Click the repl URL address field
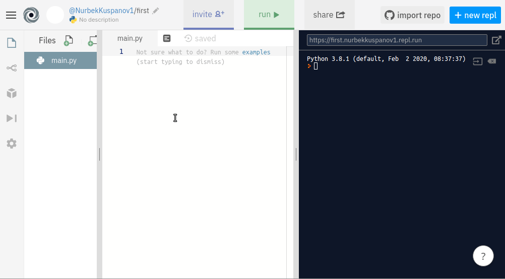505x279 pixels. click(x=397, y=40)
